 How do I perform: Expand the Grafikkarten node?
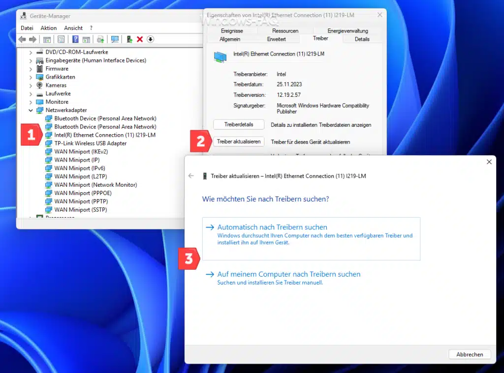click(31, 77)
